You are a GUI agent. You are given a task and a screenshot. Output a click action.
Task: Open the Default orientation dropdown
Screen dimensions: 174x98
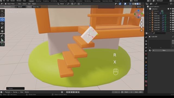[x=21, y=7]
